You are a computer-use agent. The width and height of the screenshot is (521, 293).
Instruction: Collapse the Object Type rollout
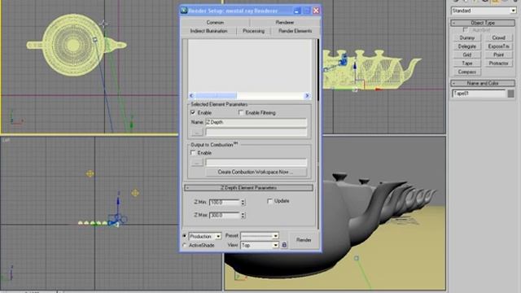(x=483, y=23)
